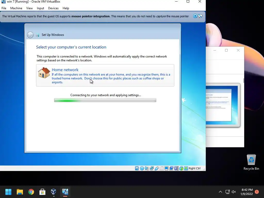Screen dimensions: 264x198
Task: Click the virtualization CPU status icon
Action: pos(176,168)
